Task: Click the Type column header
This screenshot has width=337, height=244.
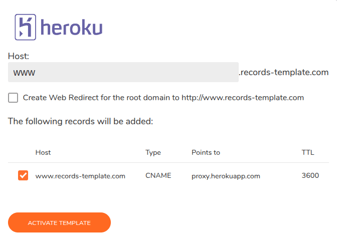Action: point(153,152)
